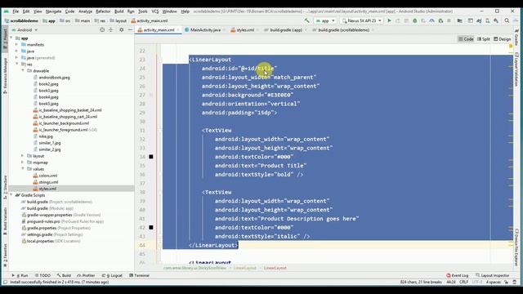Screen dimensions: 523x294
Task: Click the black color gutter icon on line 34
Action: click(x=151, y=157)
